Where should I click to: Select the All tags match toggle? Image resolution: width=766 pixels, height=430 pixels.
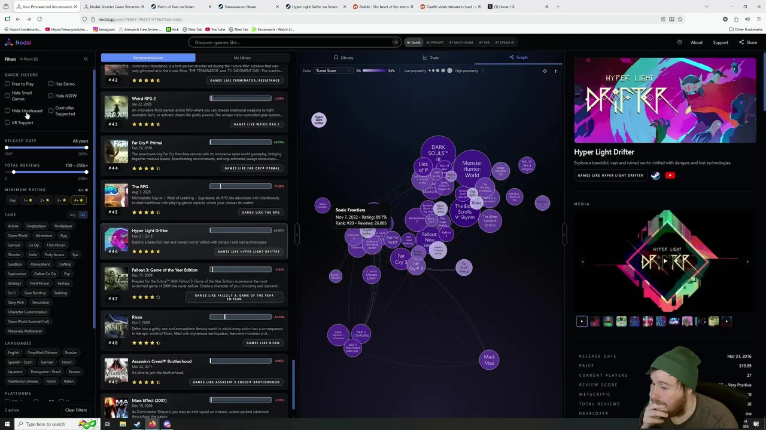point(83,215)
